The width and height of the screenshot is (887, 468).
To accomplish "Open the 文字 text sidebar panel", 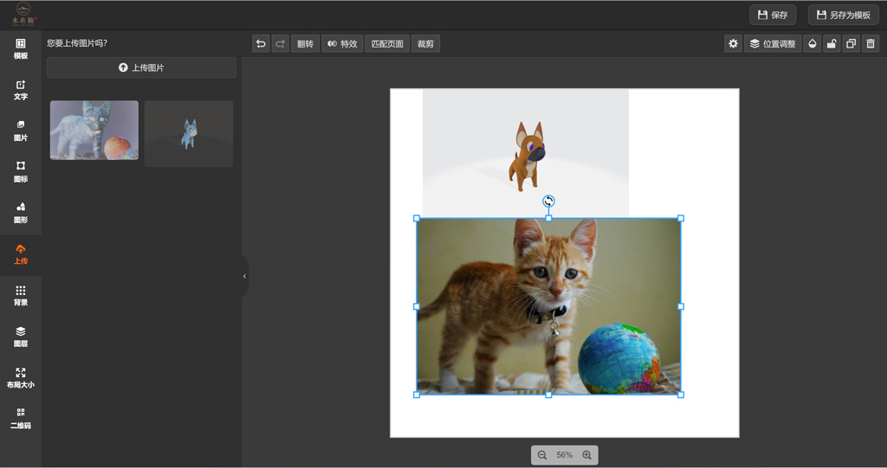I will [x=21, y=91].
